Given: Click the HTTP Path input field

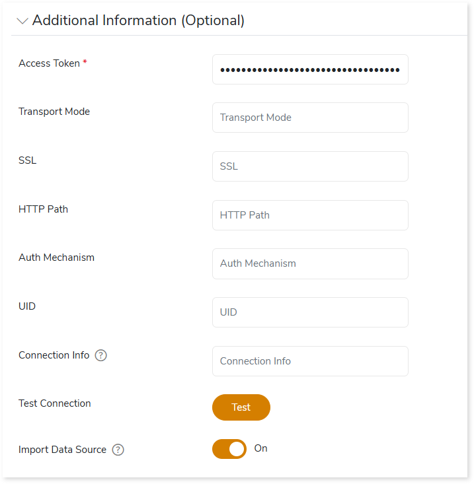Looking at the screenshot, I should coord(310,215).
